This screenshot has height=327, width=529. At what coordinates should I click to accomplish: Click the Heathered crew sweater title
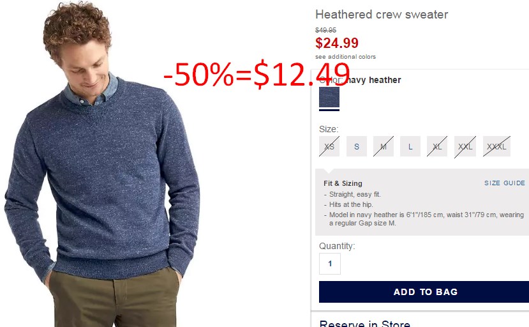click(382, 15)
